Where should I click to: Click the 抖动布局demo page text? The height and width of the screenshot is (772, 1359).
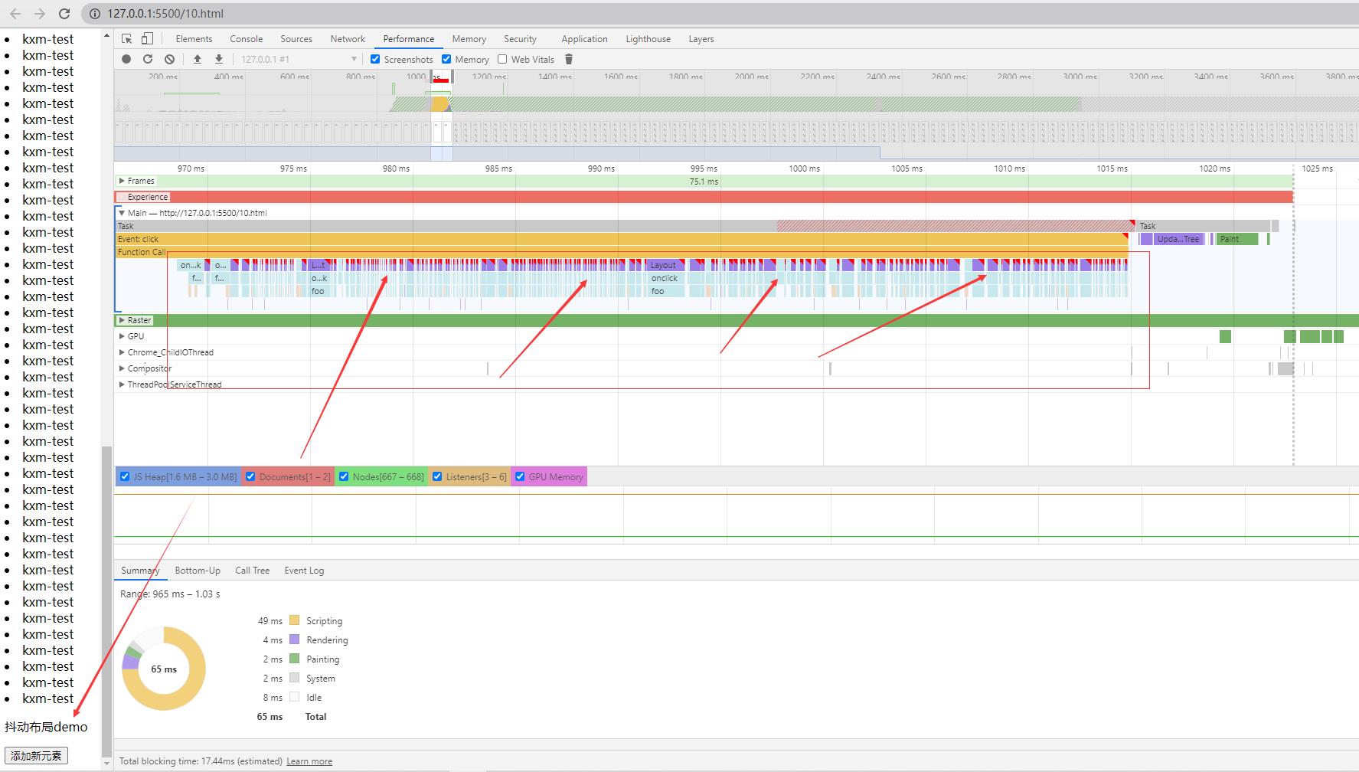coord(46,727)
